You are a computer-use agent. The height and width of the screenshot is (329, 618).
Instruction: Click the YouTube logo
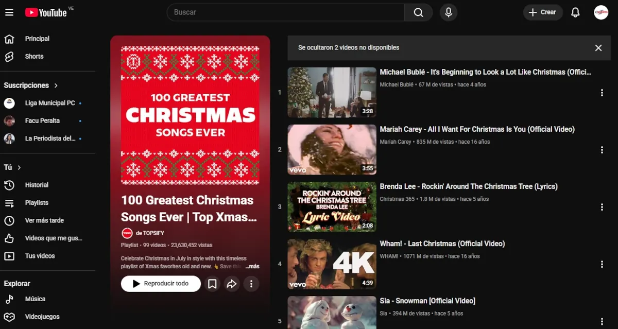(46, 12)
